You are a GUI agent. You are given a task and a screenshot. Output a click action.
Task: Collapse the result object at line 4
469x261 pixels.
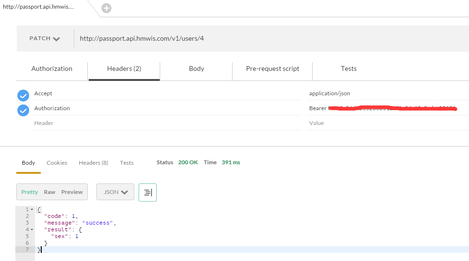tap(32, 230)
